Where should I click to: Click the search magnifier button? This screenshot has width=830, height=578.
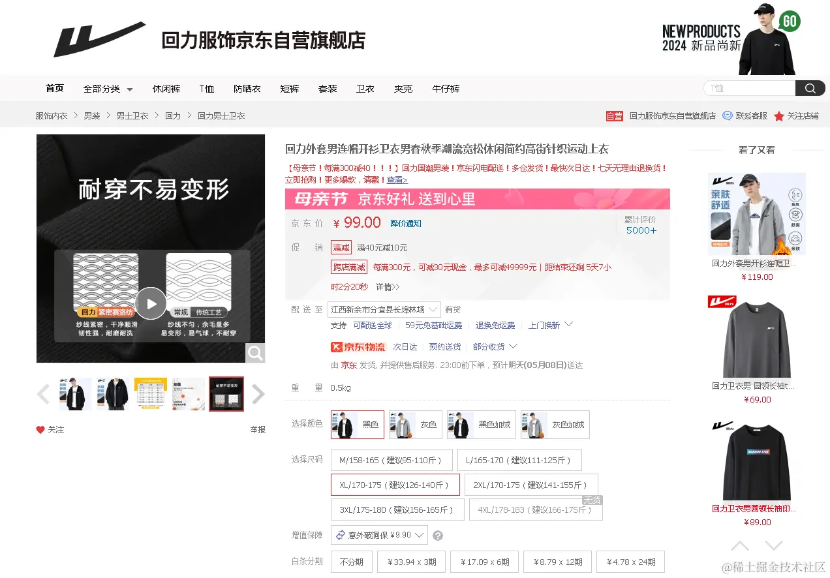(x=810, y=89)
